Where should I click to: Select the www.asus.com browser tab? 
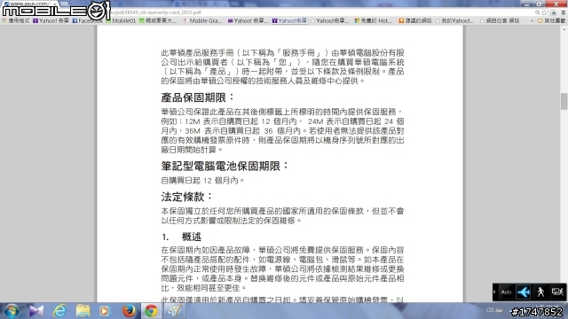[x=29, y=4]
